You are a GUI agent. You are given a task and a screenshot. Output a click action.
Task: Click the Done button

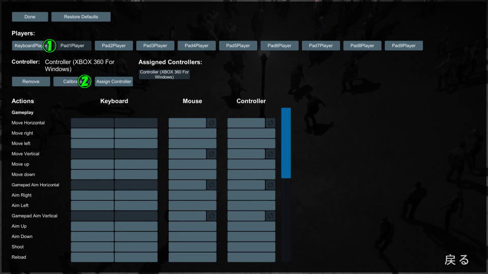point(30,17)
